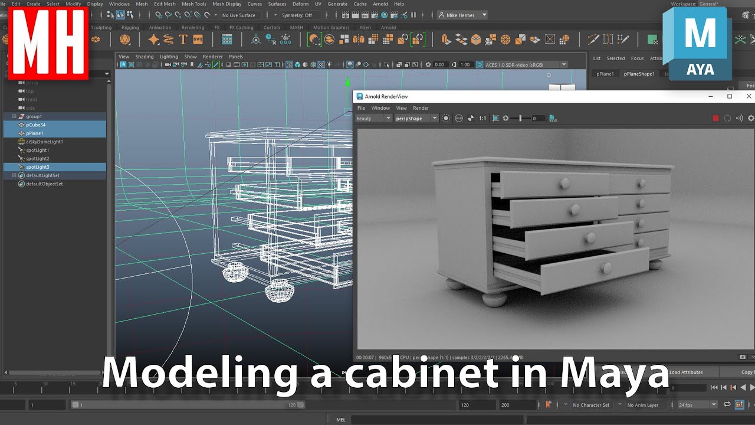This screenshot has width=755, height=425.
Task: Click the Platonic solid shelf icon
Action: [125, 40]
